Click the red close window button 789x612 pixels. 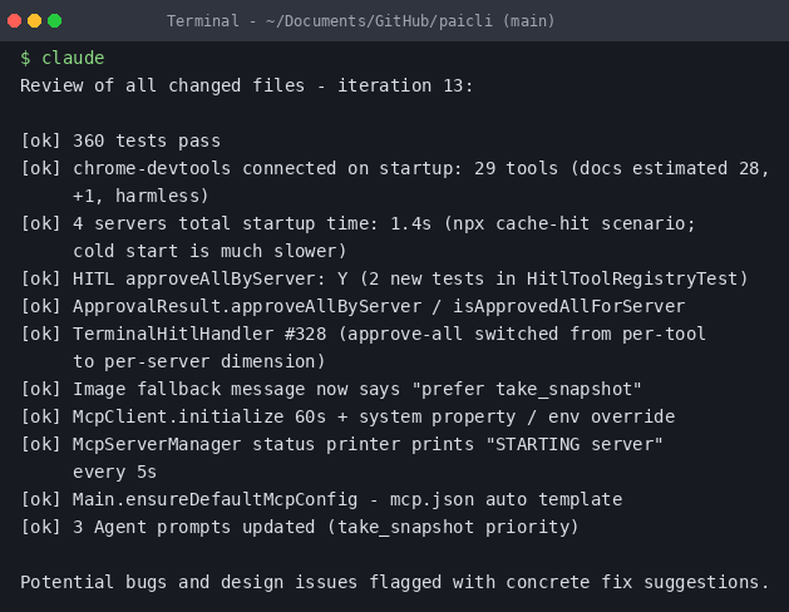14,21
